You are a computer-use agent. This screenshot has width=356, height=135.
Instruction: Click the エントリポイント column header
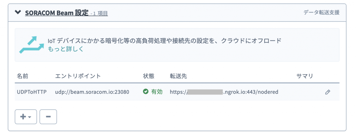click(78, 76)
